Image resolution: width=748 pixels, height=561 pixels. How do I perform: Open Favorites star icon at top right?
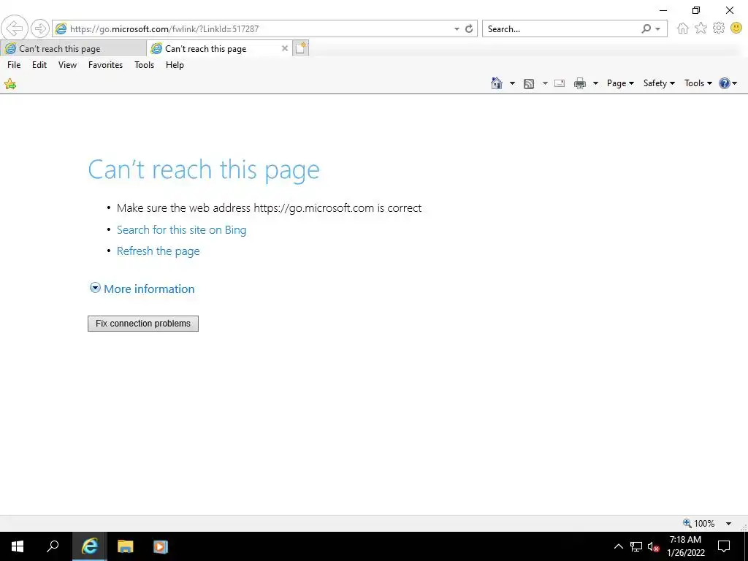pyautogui.click(x=701, y=28)
